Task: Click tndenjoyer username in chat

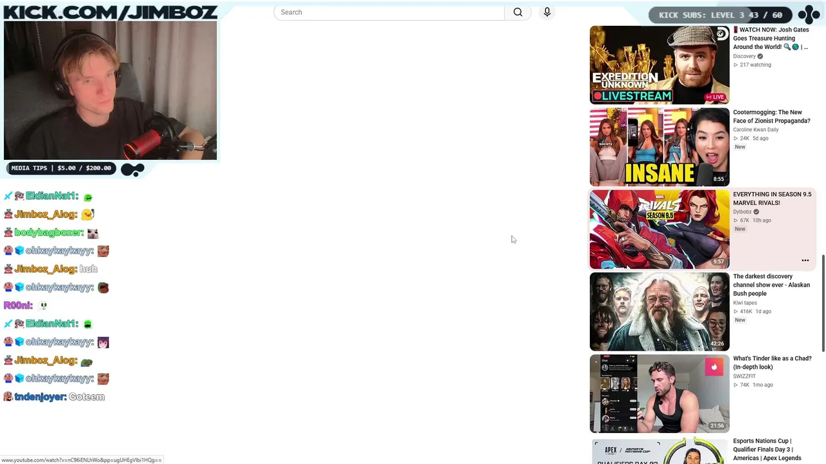Action: (41, 397)
